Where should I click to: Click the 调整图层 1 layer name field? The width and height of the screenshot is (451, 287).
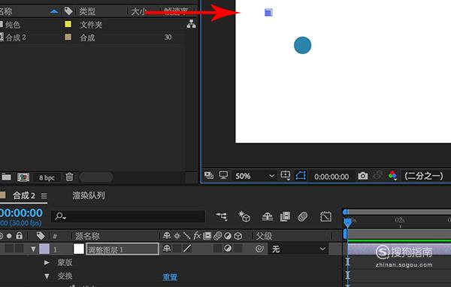123,249
